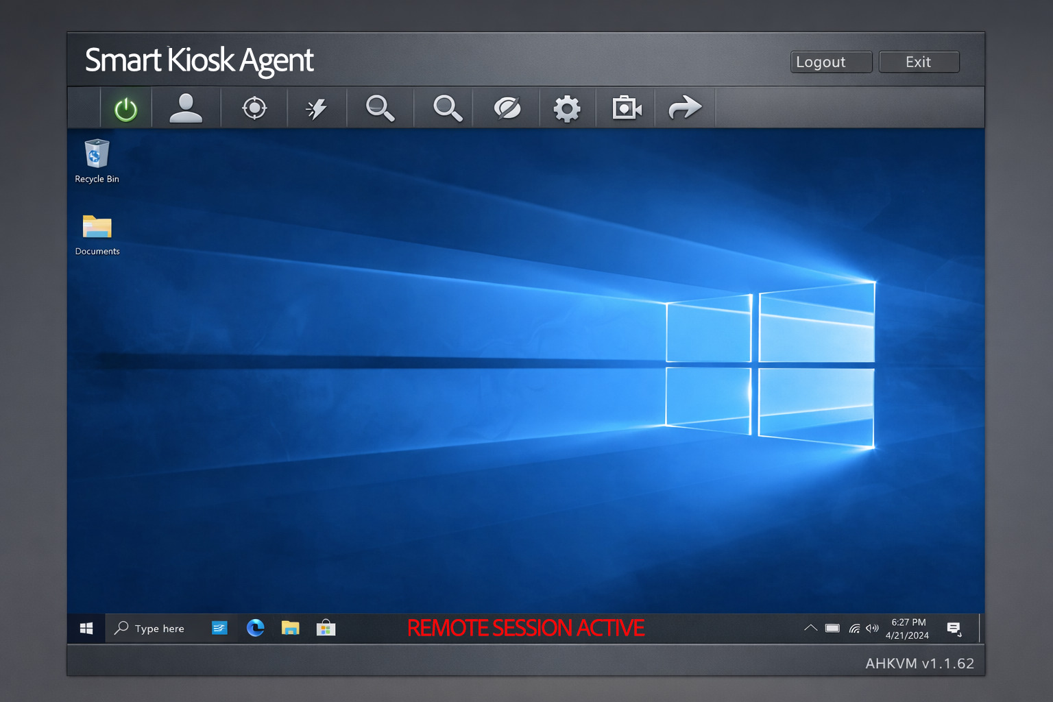Open the Smart Kiosk Agent settings gear
The image size is (1053, 702).
click(x=567, y=108)
